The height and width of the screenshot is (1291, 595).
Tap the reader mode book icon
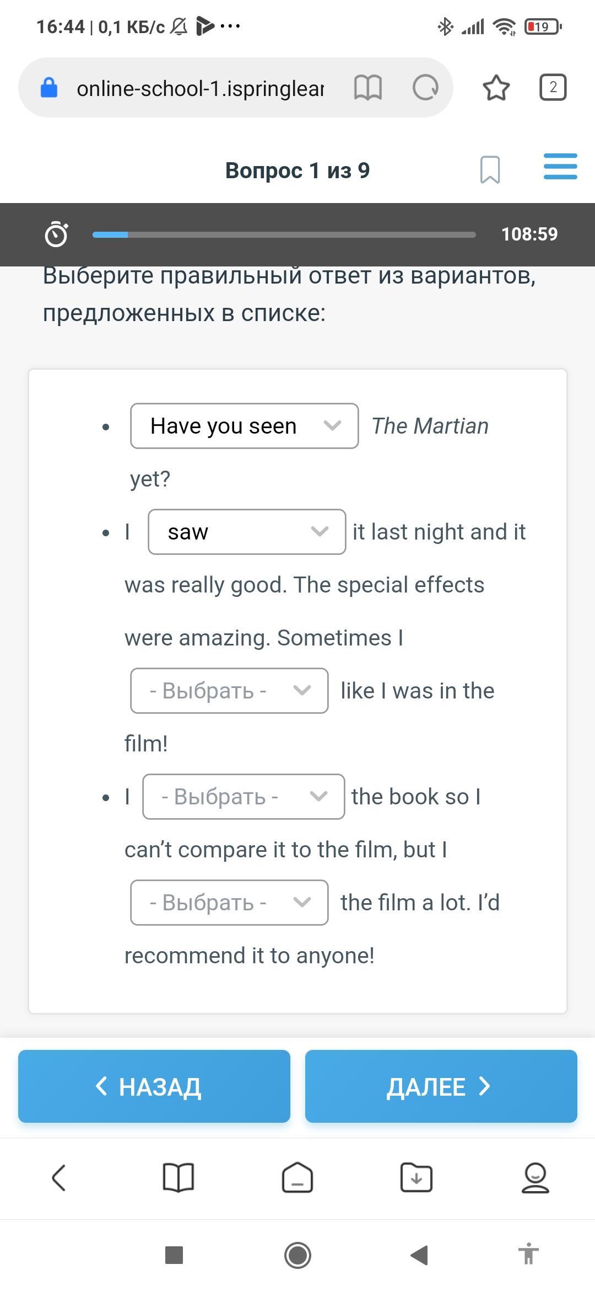coord(367,88)
